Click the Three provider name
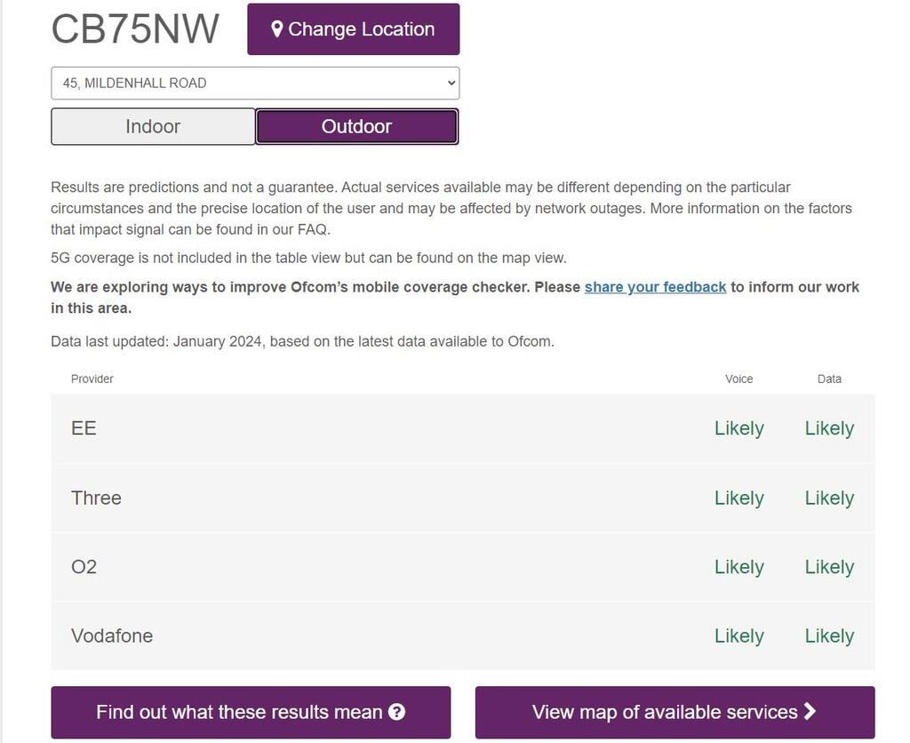Viewport: 910px width, 743px height. [x=96, y=498]
